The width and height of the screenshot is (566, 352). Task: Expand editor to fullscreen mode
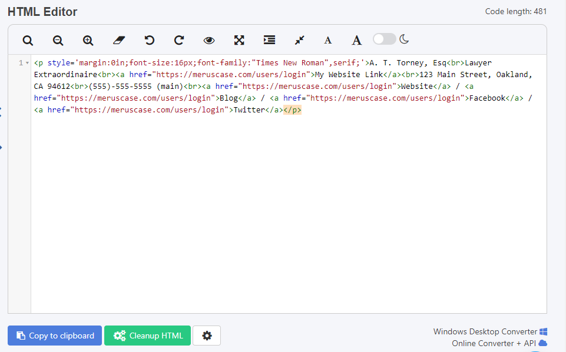pyautogui.click(x=239, y=40)
